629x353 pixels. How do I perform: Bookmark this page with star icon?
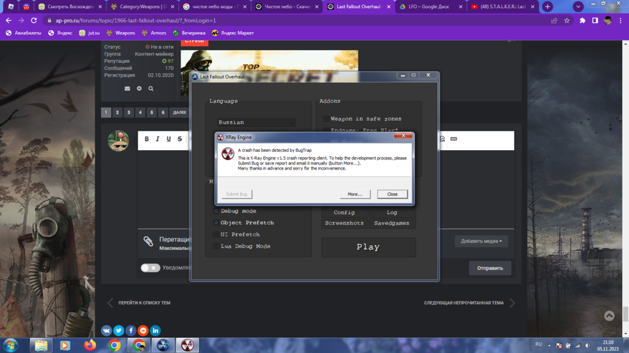[567, 21]
